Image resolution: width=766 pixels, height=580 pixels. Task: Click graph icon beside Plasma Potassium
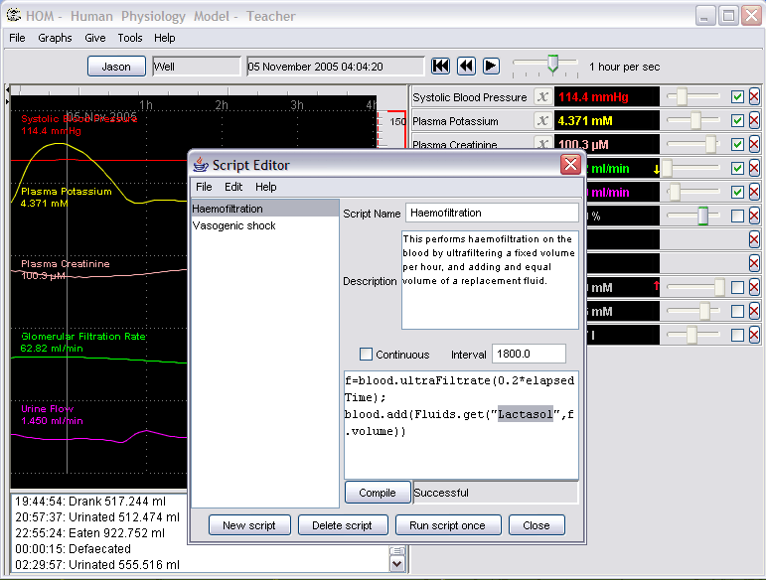[541, 121]
